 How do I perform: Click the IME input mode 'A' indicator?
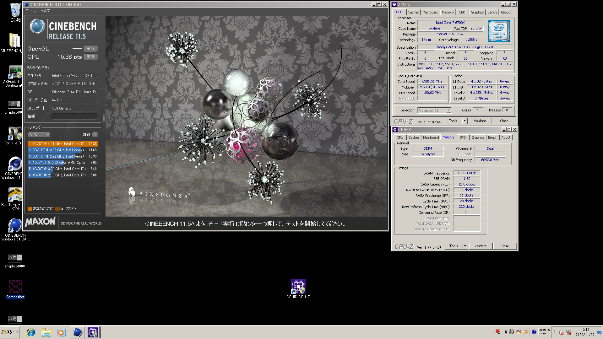pyautogui.click(x=506, y=332)
